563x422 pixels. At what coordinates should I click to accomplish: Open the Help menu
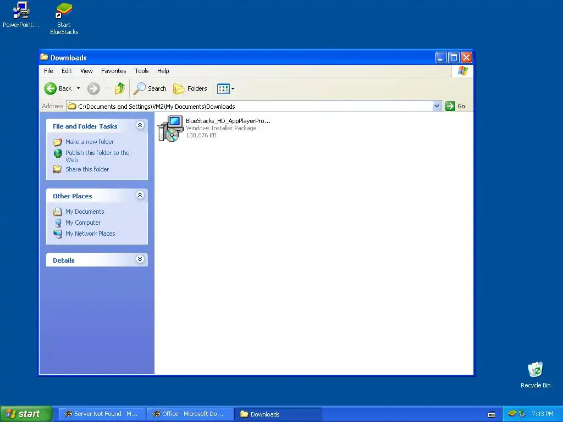163,71
